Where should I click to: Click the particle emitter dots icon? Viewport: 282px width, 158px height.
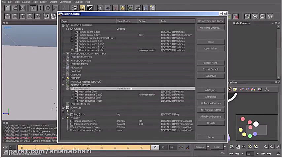pos(108,8)
